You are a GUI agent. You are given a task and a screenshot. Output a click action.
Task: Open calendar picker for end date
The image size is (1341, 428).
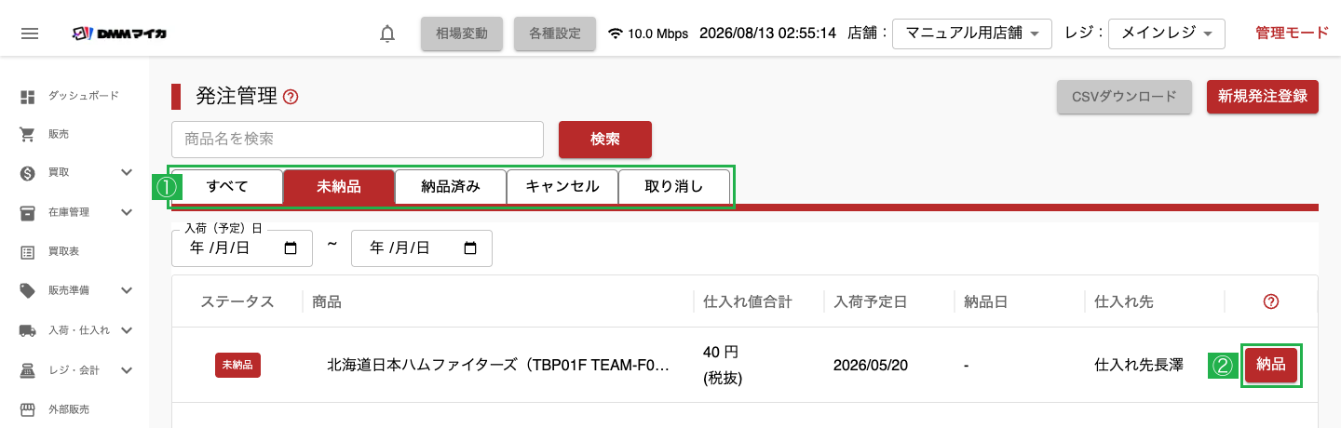coord(470,248)
